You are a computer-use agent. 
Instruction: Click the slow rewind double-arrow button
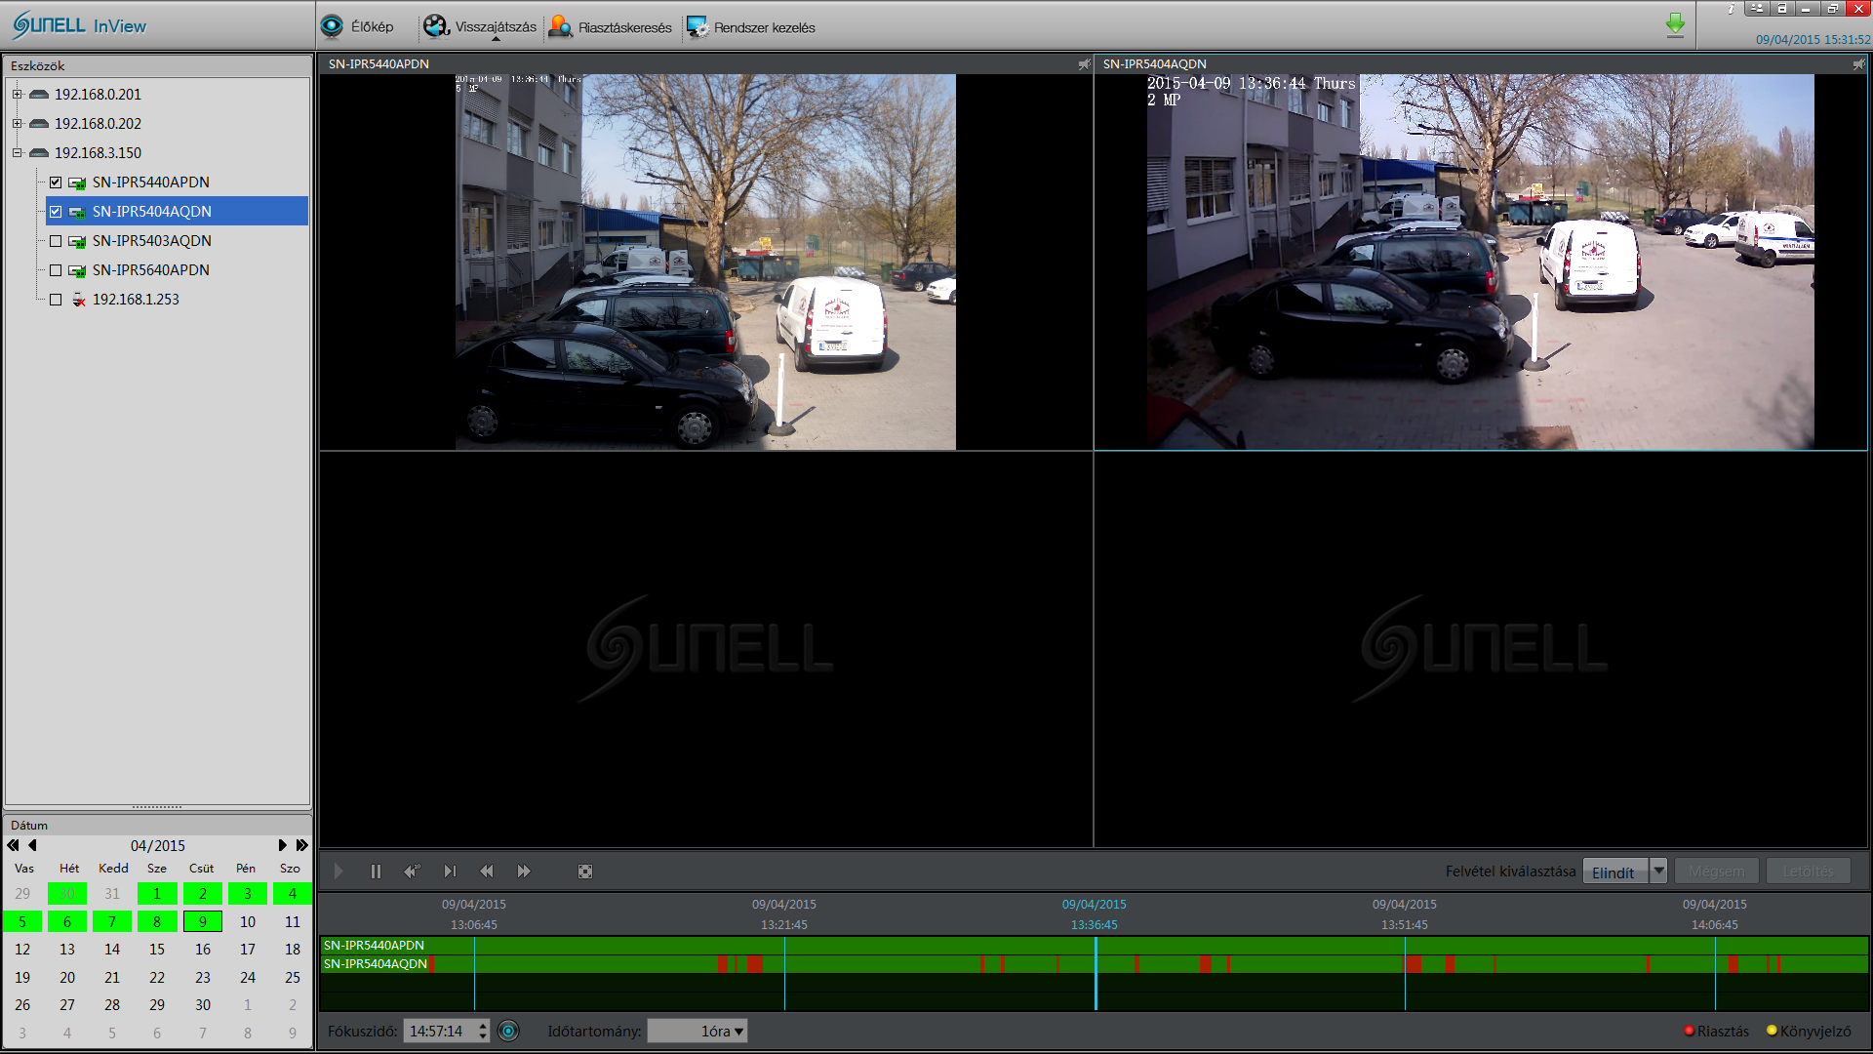coord(487,872)
